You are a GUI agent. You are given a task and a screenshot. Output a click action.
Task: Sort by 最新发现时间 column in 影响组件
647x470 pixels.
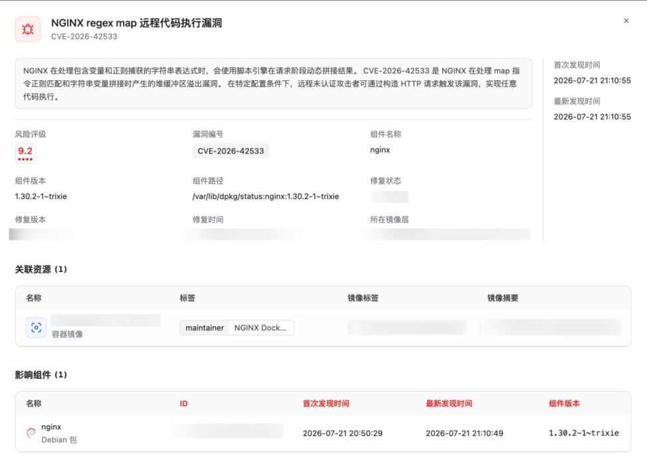click(x=449, y=404)
